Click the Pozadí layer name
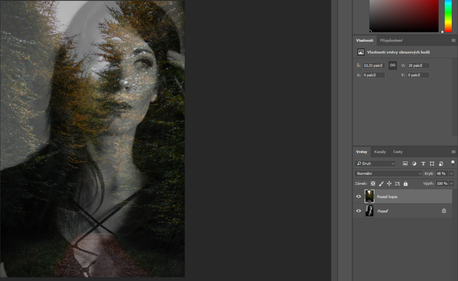Image resolution: width=458 pixels, height=281 pixels. pyautogui.click(x=383, y=211)
